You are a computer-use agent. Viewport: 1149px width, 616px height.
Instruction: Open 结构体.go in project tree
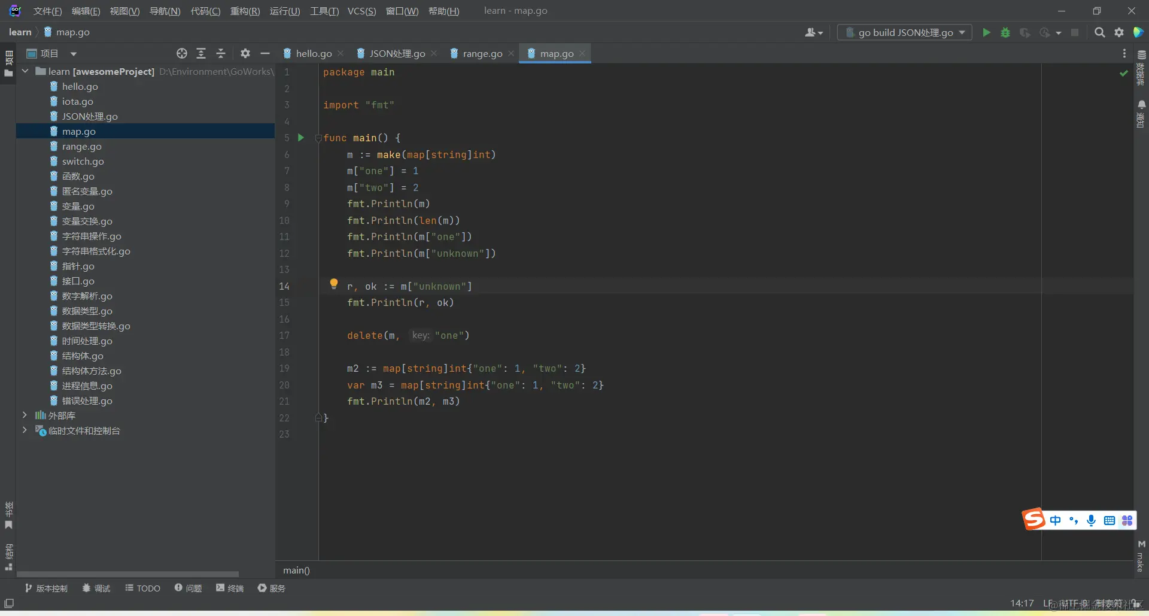coord(83,356)
